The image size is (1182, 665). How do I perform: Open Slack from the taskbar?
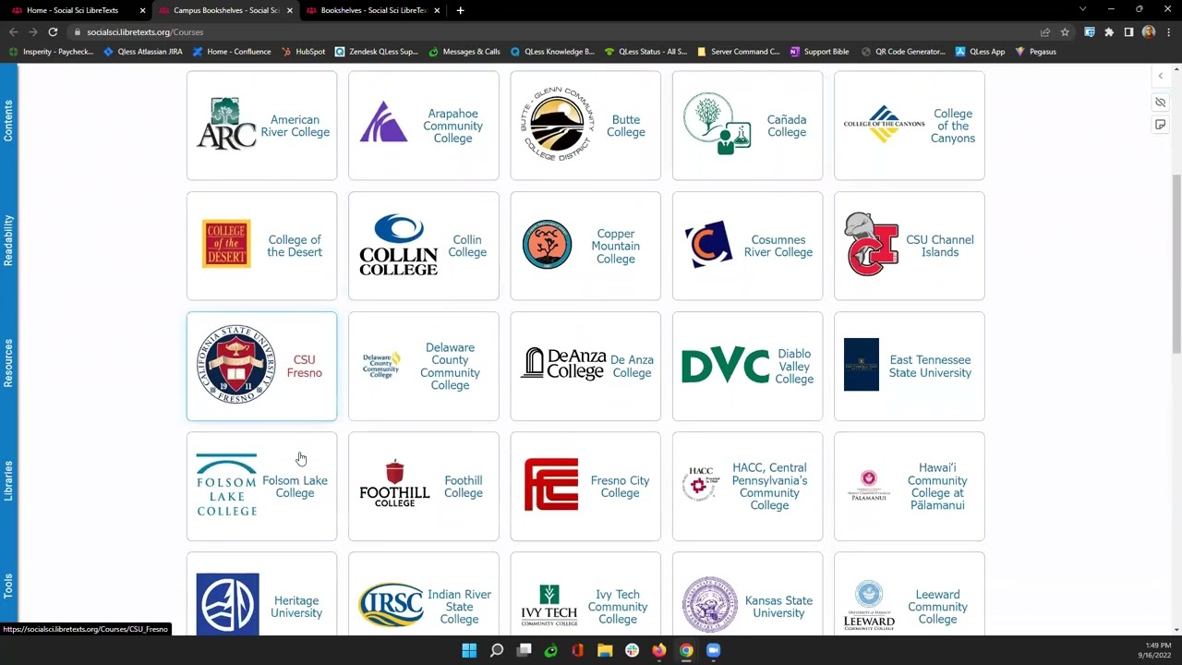[632, 650]
